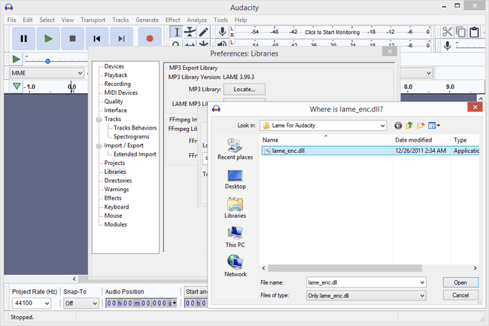Click the Cut scissors icon
Screen dimensions: 489x326
(x=447, y=32)
